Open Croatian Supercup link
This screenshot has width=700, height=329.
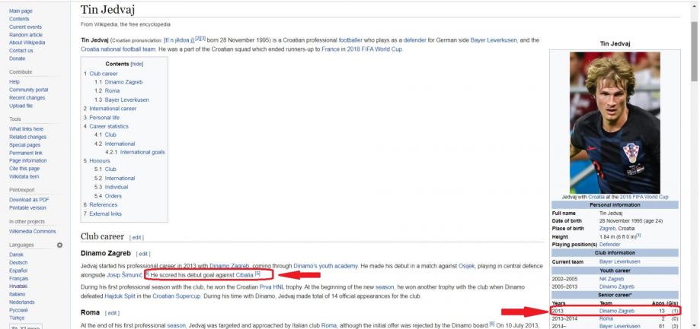pyautogui.click(x=177, y=296)
